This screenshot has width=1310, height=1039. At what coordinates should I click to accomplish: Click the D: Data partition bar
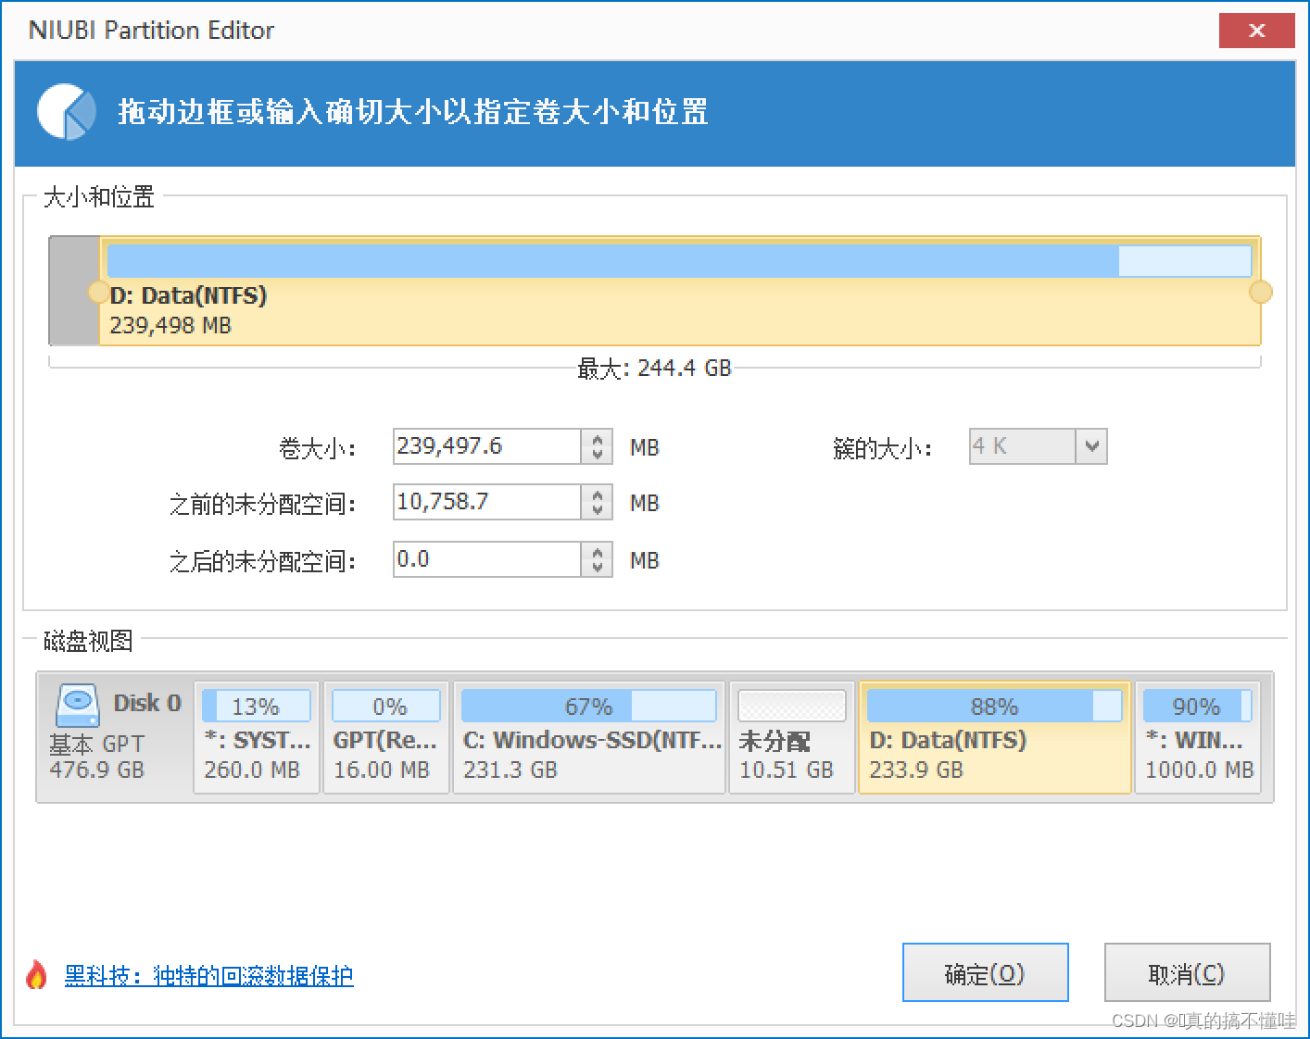point(680,291)
